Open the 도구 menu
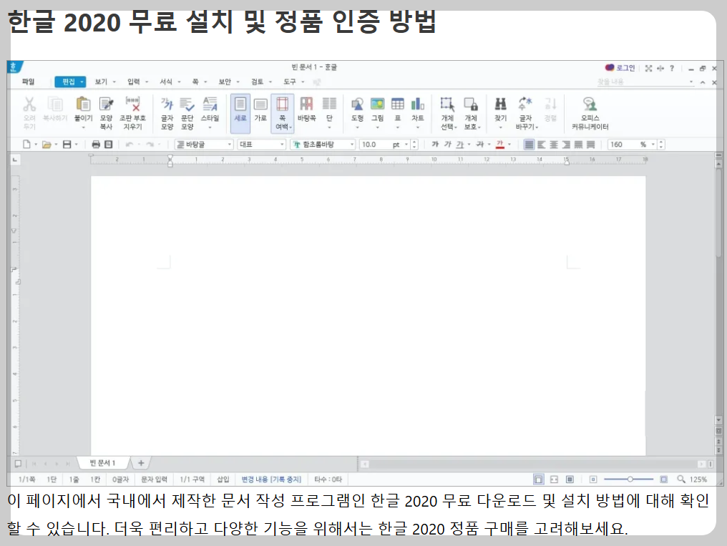 (x=290, y=82)
